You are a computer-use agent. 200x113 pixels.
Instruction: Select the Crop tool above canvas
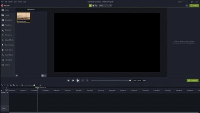coord(96,6)
